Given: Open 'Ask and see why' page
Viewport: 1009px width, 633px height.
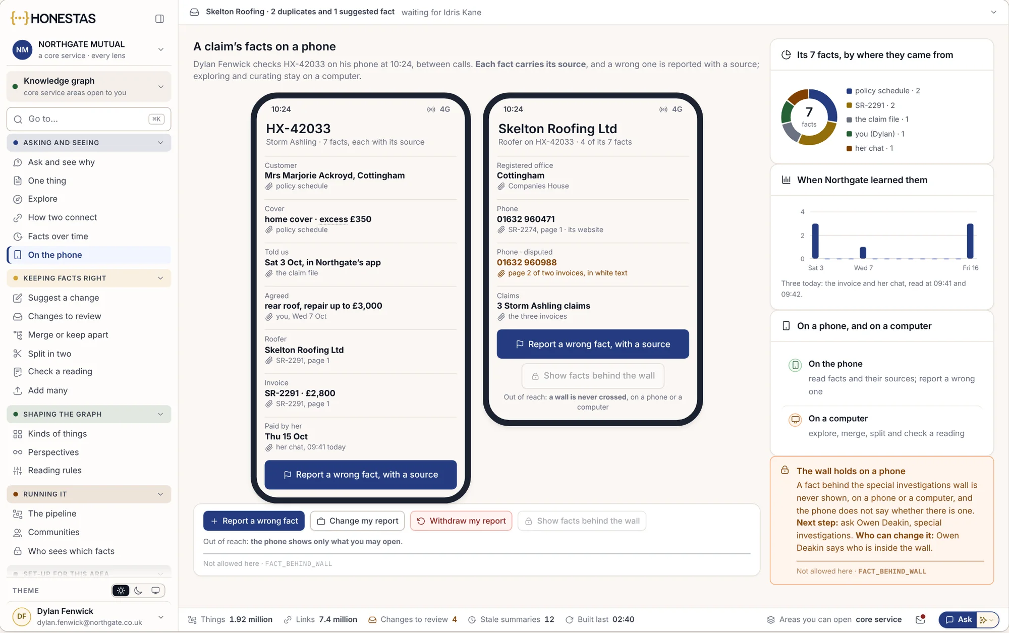Looking at the screenshot, I should point(89,162).
